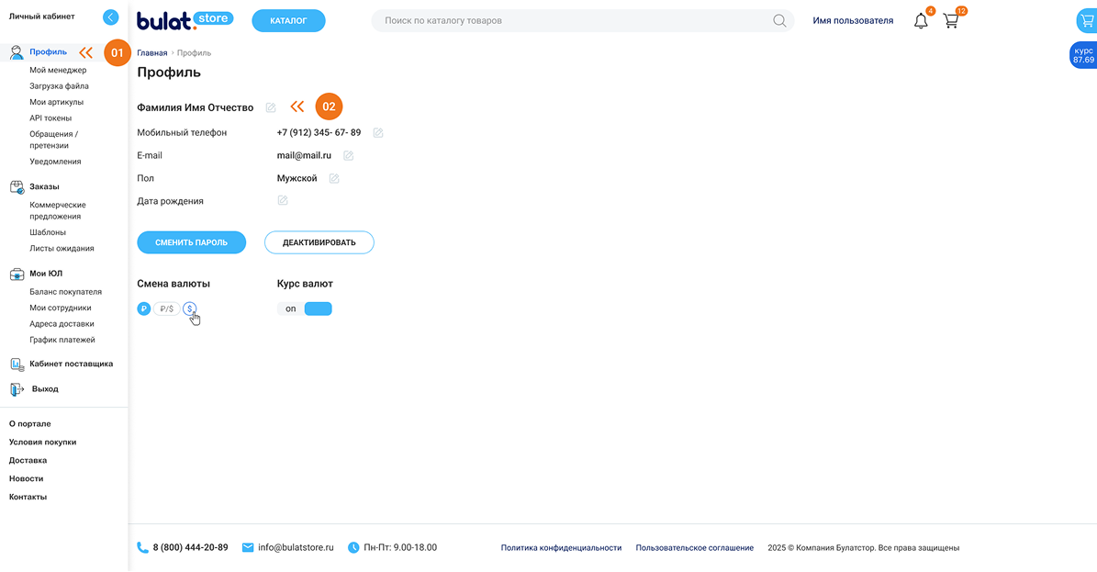
Task: Click the edit icon next to full name
Action: click(271, 108)
